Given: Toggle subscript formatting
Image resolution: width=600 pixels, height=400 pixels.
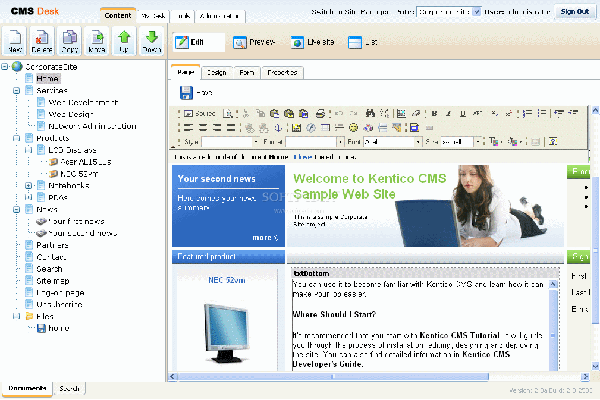Looking at the screenshot, I should (x=494, y=114).
